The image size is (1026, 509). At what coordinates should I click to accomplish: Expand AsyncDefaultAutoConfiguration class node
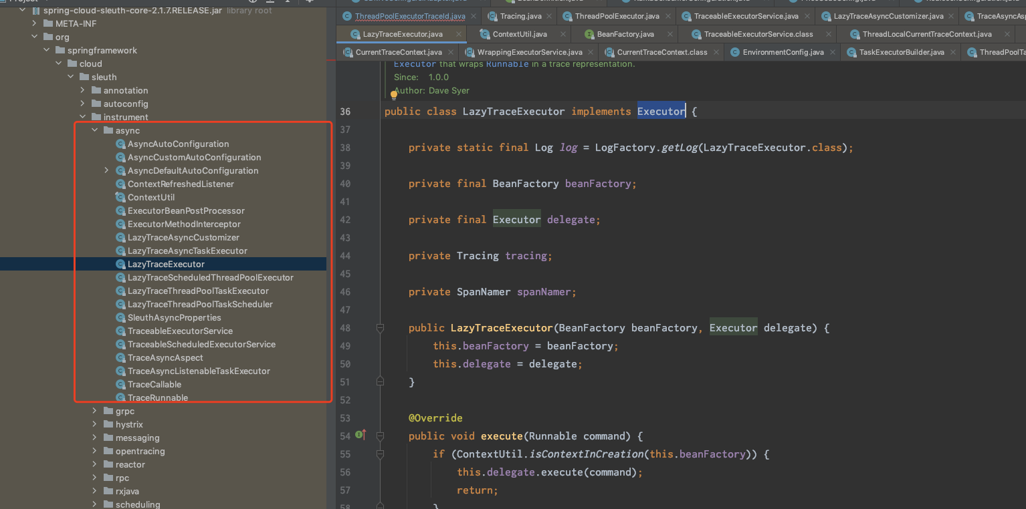107,171
